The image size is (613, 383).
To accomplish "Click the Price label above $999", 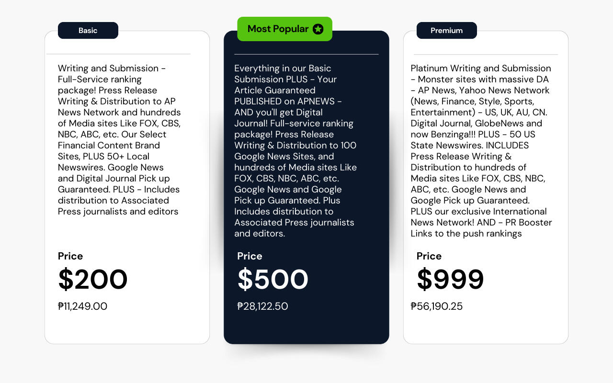I will (x=429, y=256).
